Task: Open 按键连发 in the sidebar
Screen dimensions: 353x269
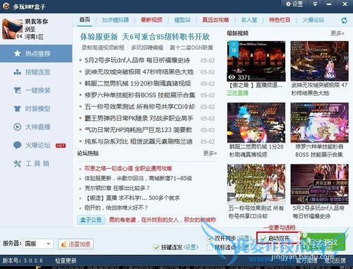Action: tap(36, 72)
